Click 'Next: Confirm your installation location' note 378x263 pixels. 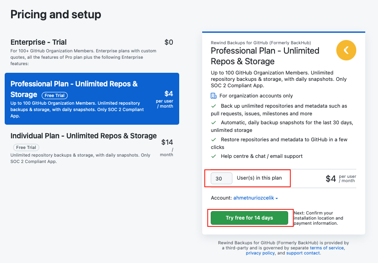tap(318, 218)
